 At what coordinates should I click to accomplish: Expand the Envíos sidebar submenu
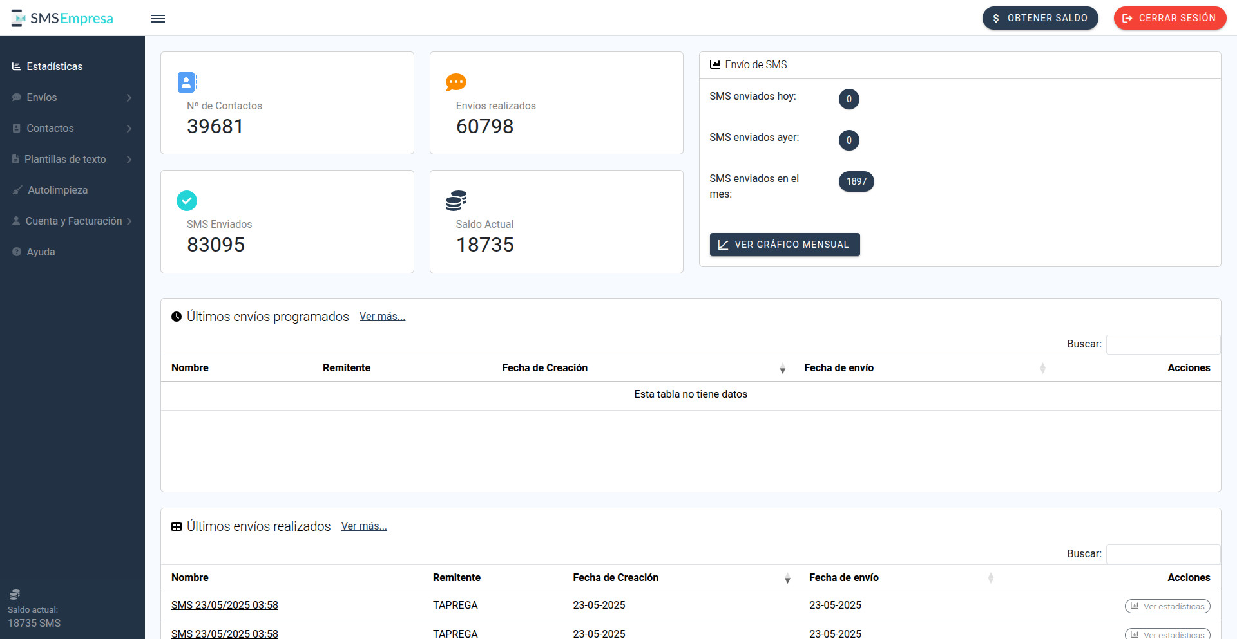[72, 98]
